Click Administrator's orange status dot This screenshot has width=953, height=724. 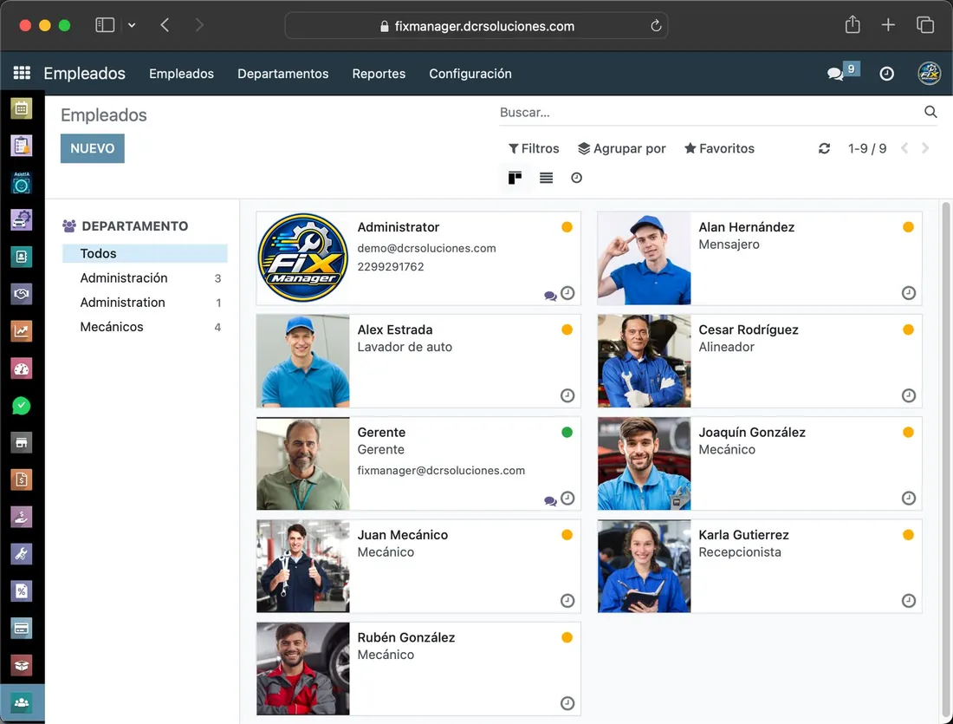coord(567,227)
